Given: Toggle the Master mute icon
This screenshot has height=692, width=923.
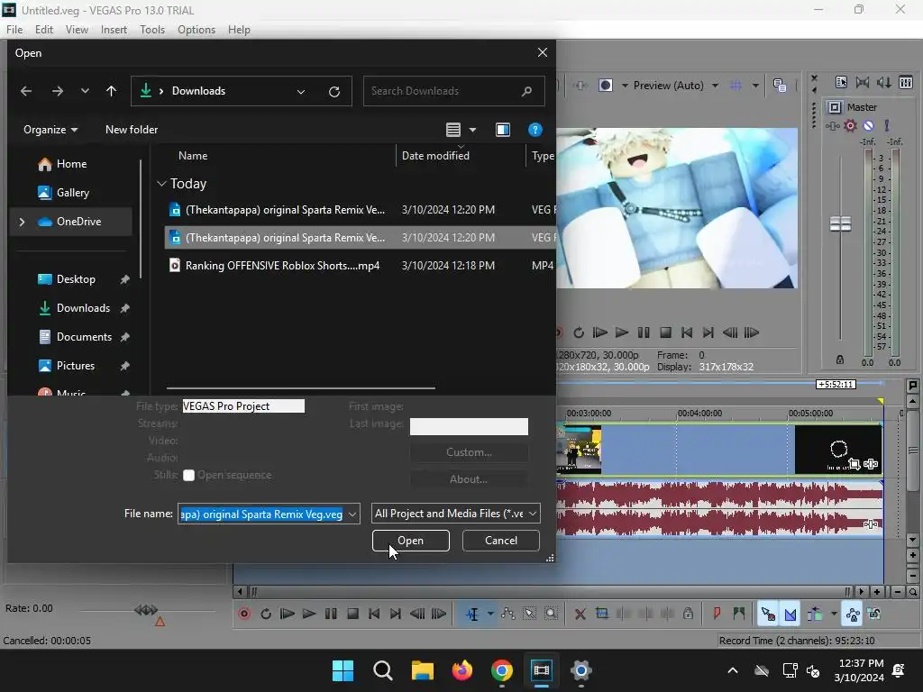Looking at the screenshot, I should (x=868, y=125).
